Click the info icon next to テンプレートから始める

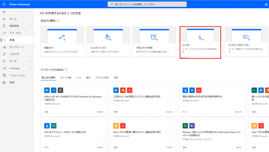[x=66, y=70]
